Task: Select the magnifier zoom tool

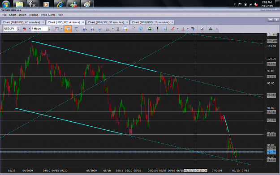Action: (x=108, y=29)
